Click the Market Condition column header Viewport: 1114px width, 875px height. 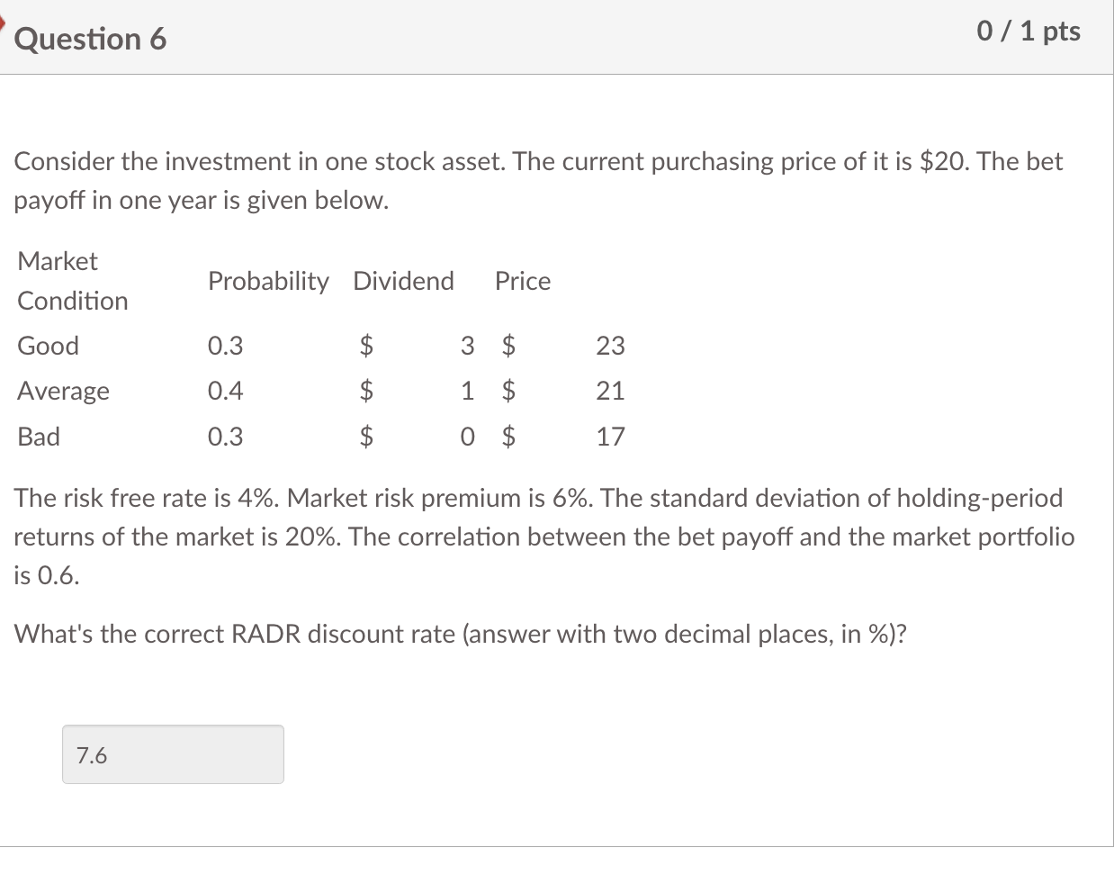[x=73, y=281]
